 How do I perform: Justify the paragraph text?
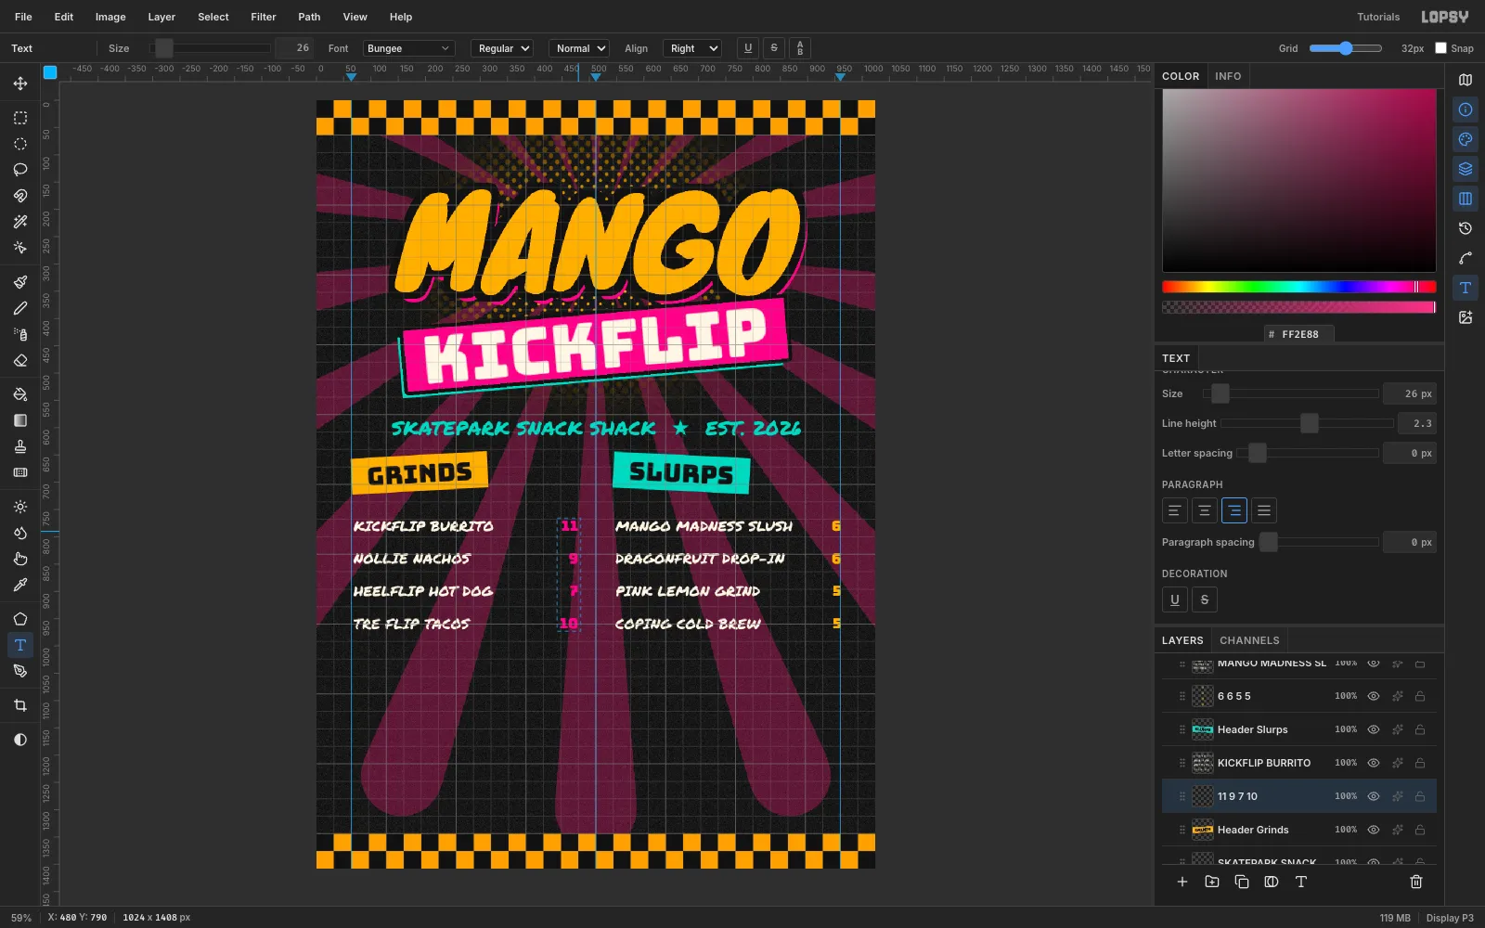(1264, 510)
